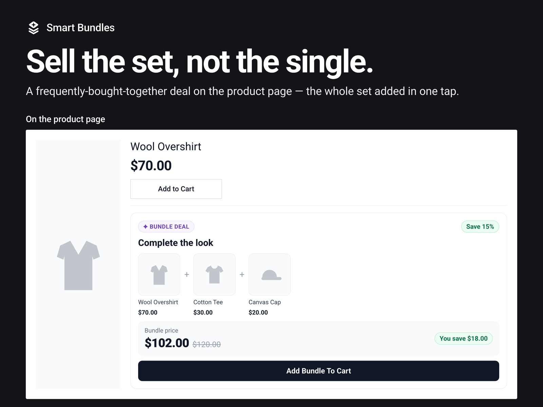Select the Canvas Cap bundle thumbnail
Viewport: 543px width, 407px height.
pos(270,274)
